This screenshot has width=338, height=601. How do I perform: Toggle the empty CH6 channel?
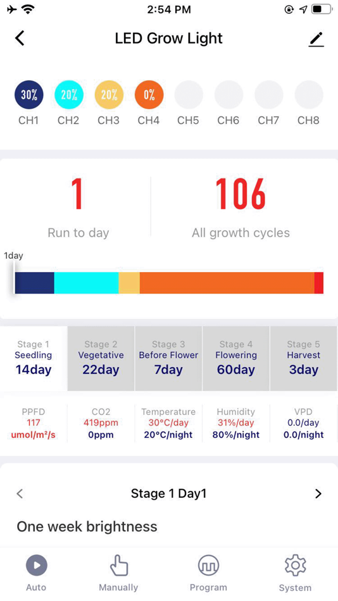point(228,95)
